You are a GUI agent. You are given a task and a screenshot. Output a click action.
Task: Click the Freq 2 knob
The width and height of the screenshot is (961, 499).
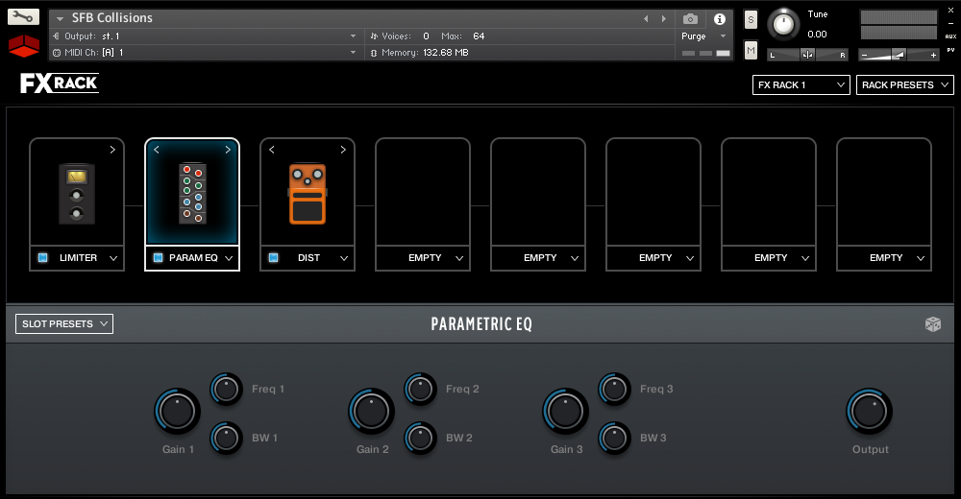click(421, 389)
